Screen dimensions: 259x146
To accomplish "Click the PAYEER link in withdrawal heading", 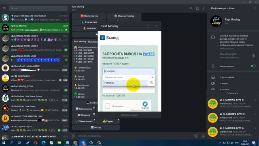I will point(149,54).
